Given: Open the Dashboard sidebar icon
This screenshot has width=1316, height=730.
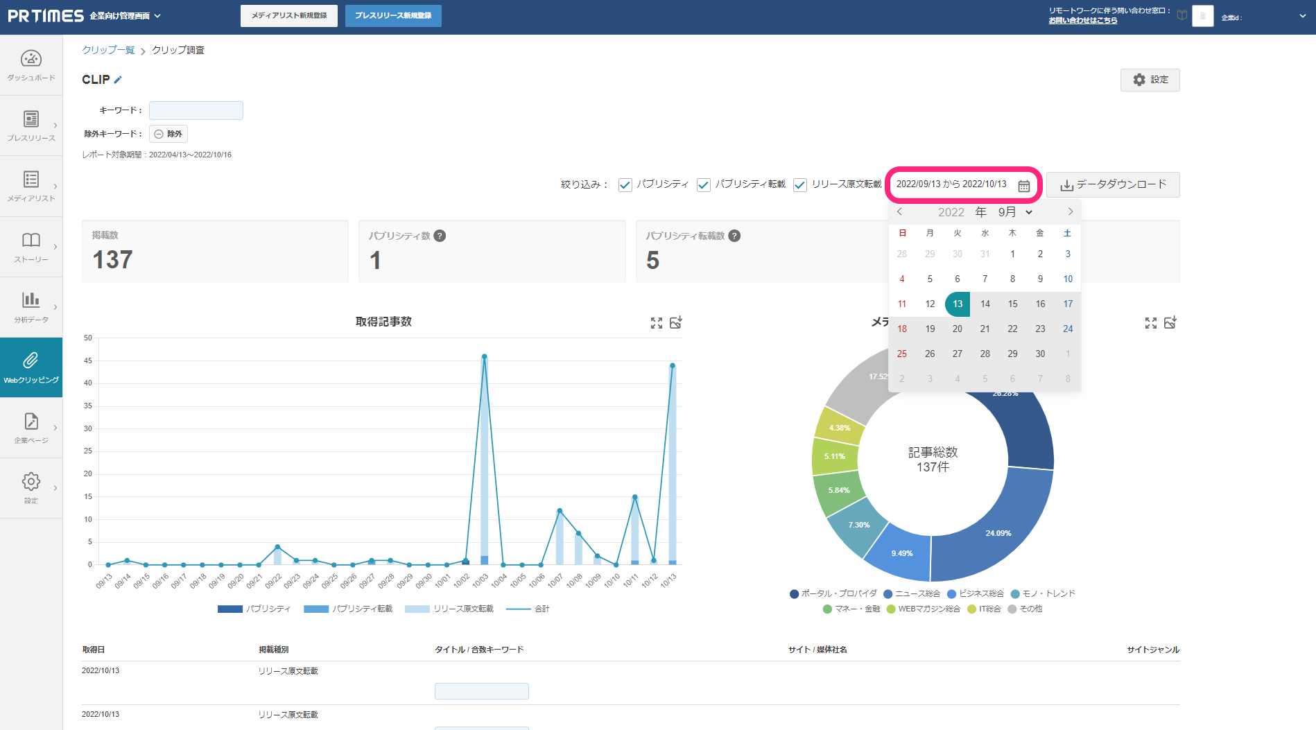Looking at the screenshot, I should [x=31, y=59].
